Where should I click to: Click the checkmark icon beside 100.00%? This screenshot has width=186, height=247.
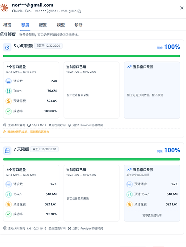[x=9, y=111]
